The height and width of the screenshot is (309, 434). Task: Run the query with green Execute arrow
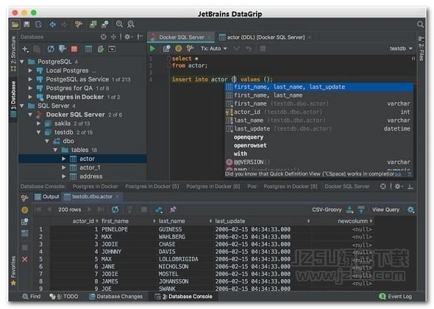coord(152,49)
